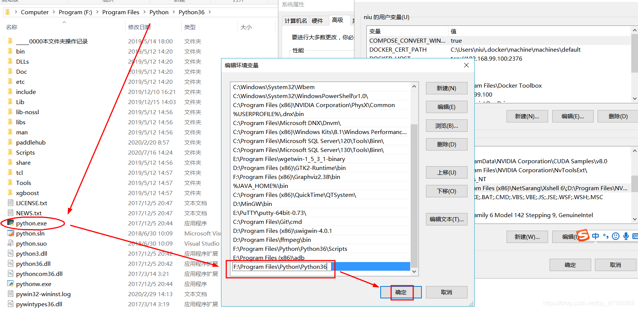Click 上移(U) move up button
Screen dimensions: 638x310
coord(447,172)
